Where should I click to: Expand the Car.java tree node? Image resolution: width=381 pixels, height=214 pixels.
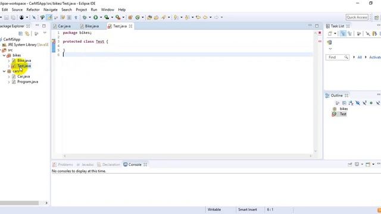tap(9, 77)
